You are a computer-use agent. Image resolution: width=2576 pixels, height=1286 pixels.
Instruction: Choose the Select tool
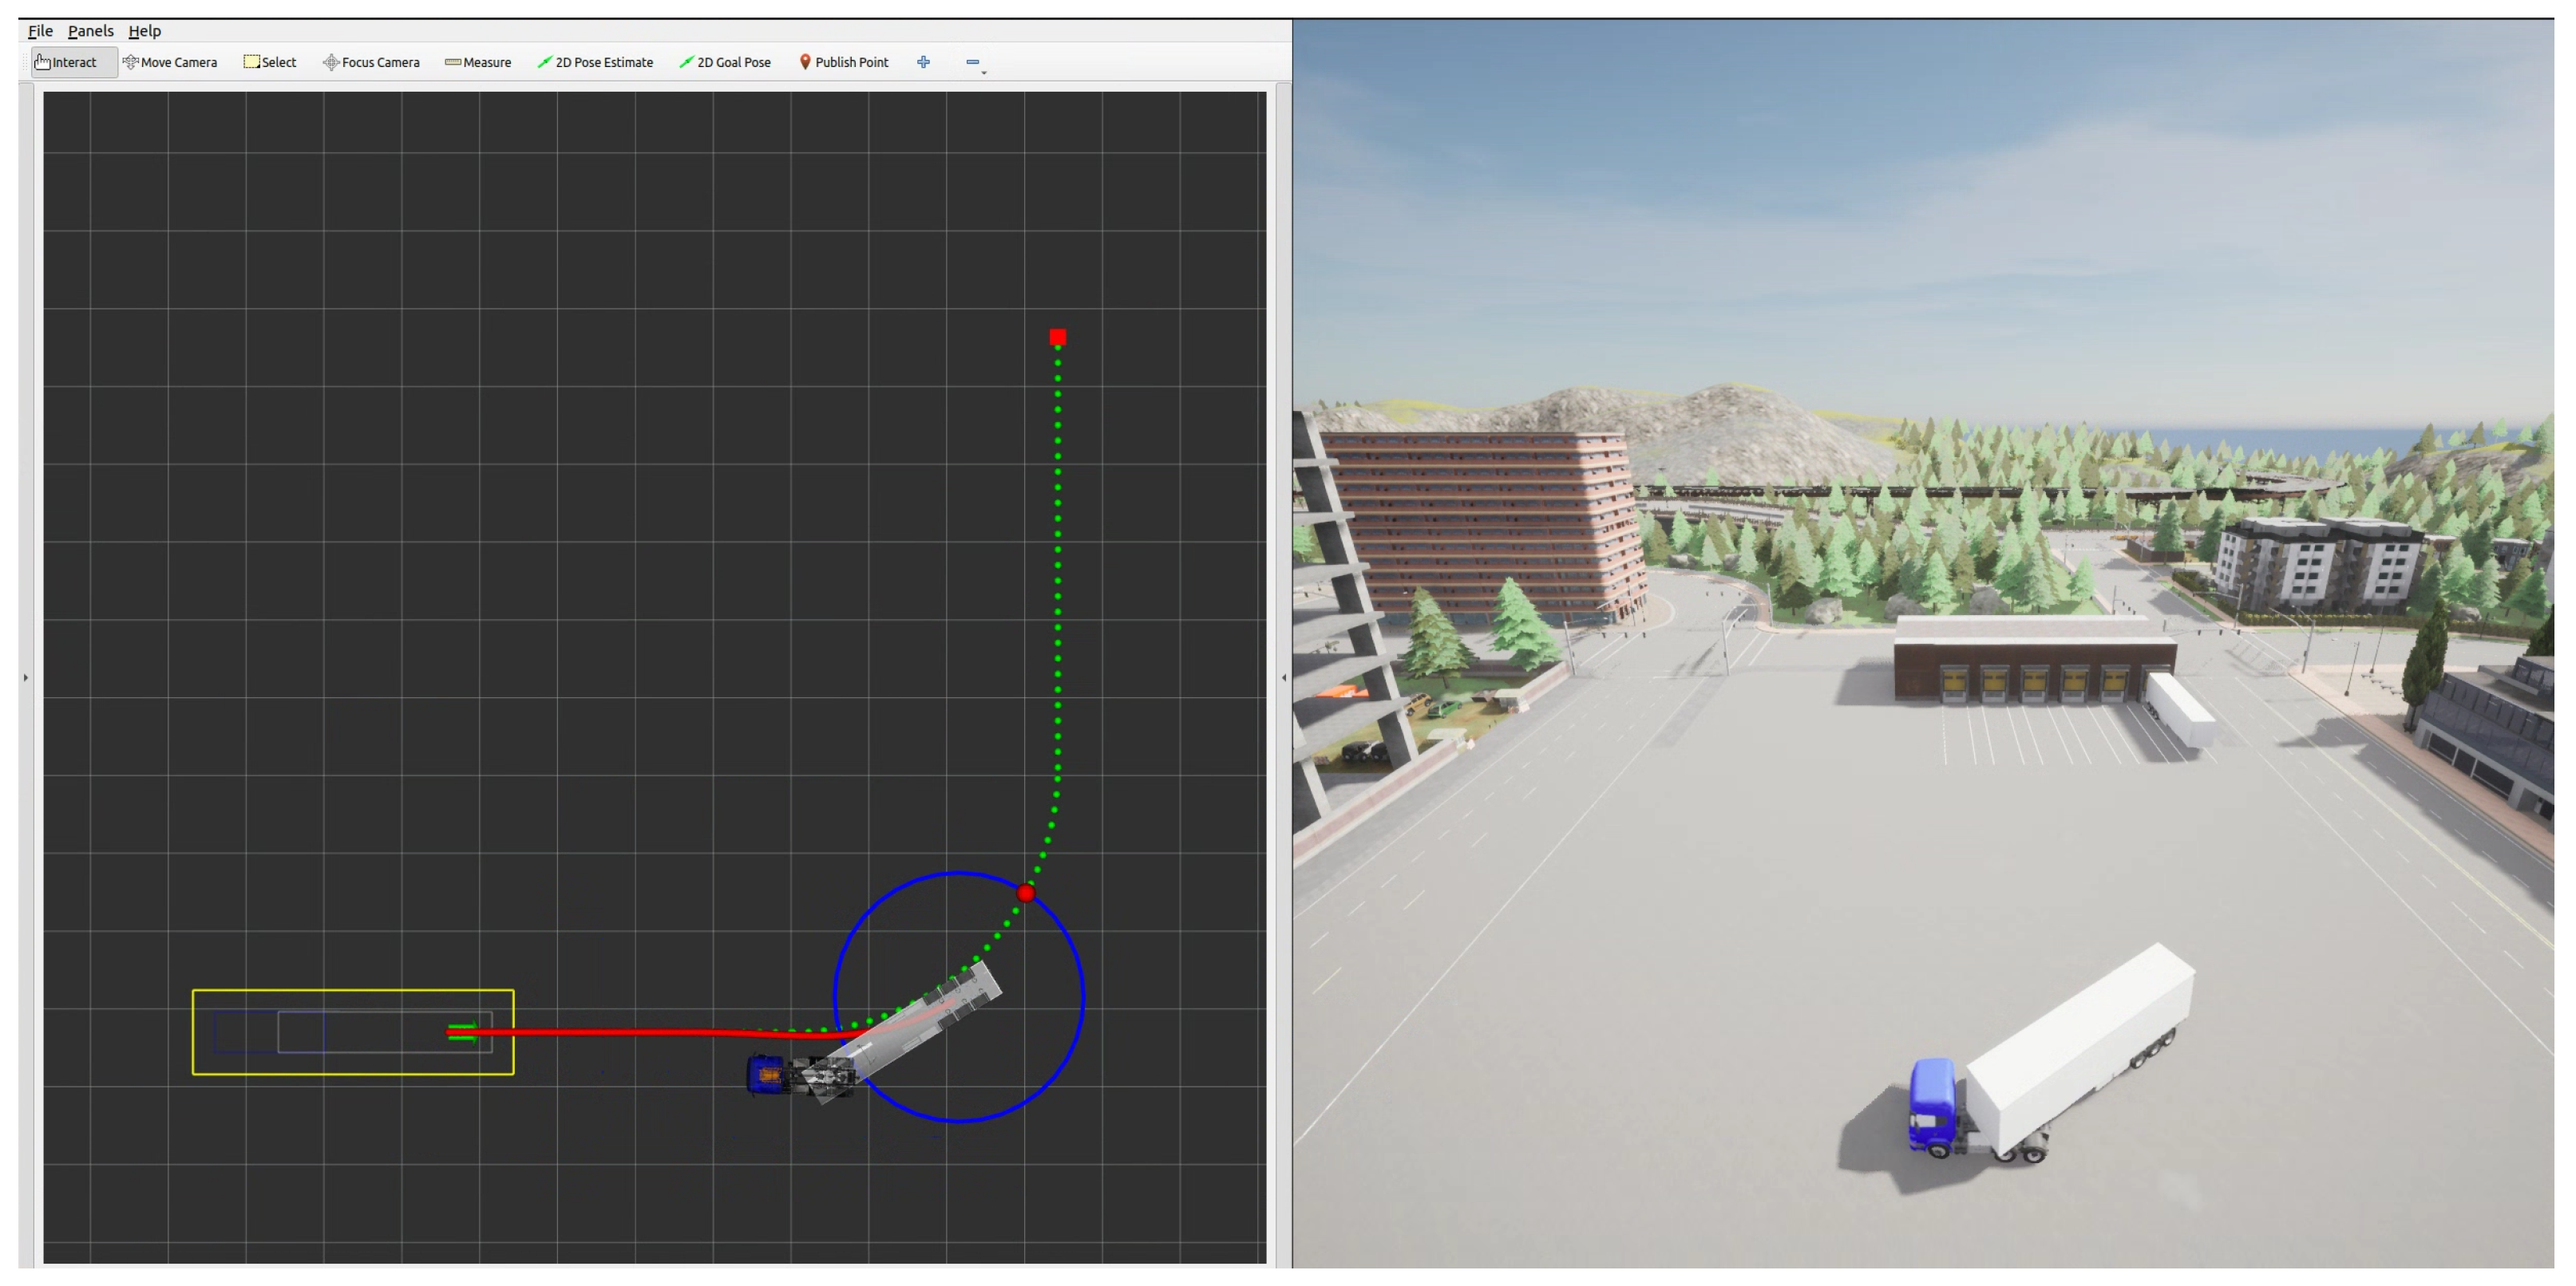(270, 62)
